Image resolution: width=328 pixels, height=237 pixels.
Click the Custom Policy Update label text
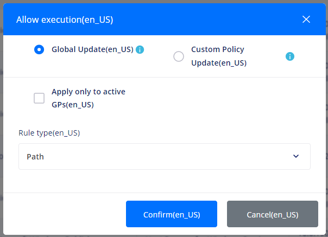click(219, 56)
